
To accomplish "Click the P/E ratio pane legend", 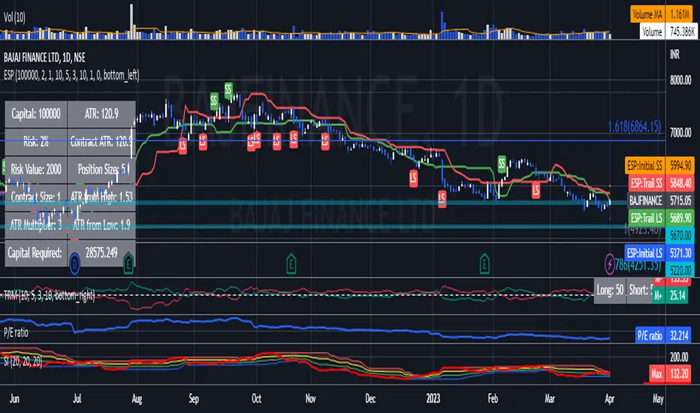I will (16, 332).
